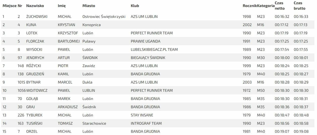317x135 pixels.
Task: Click the Miasto column header
Action: click(x=89, y=6)
